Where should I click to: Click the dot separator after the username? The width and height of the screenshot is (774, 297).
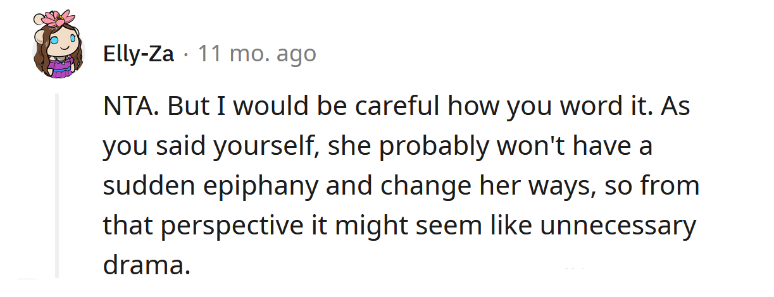[185, 54]
